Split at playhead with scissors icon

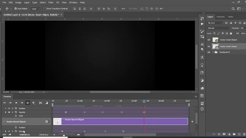coord(41,103)
